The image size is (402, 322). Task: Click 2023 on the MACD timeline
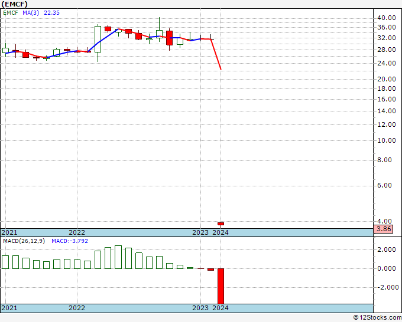200,308
